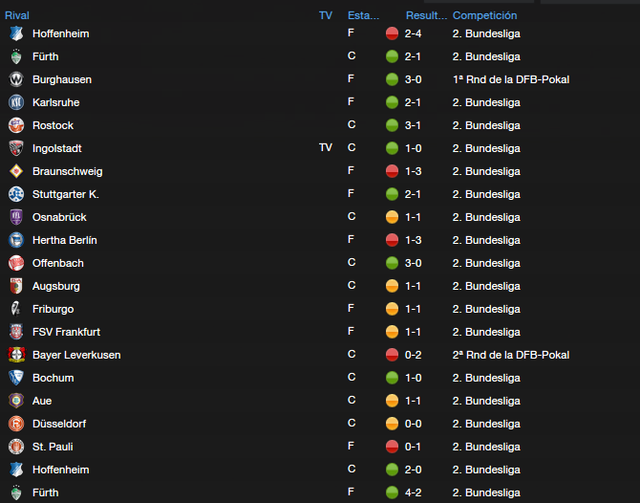Open the 1ª Rnd de la DFB-Pokal competition
Image resolution: width=640 pixels, height=503 pixels.
(x=511, y=79)
